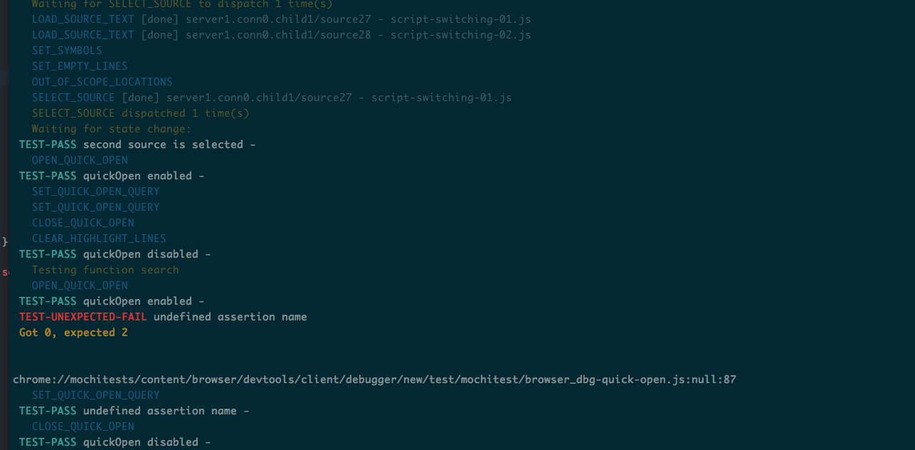Click the script-switching-02.js file name
The image size is (915, 450).
click(460, 35)
